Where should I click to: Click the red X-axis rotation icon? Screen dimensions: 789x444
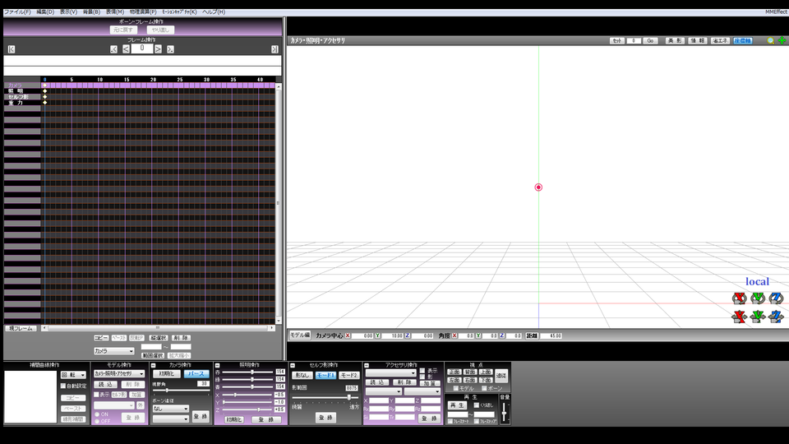pos(739,298)
